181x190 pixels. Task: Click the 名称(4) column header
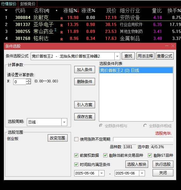(41, 10)
